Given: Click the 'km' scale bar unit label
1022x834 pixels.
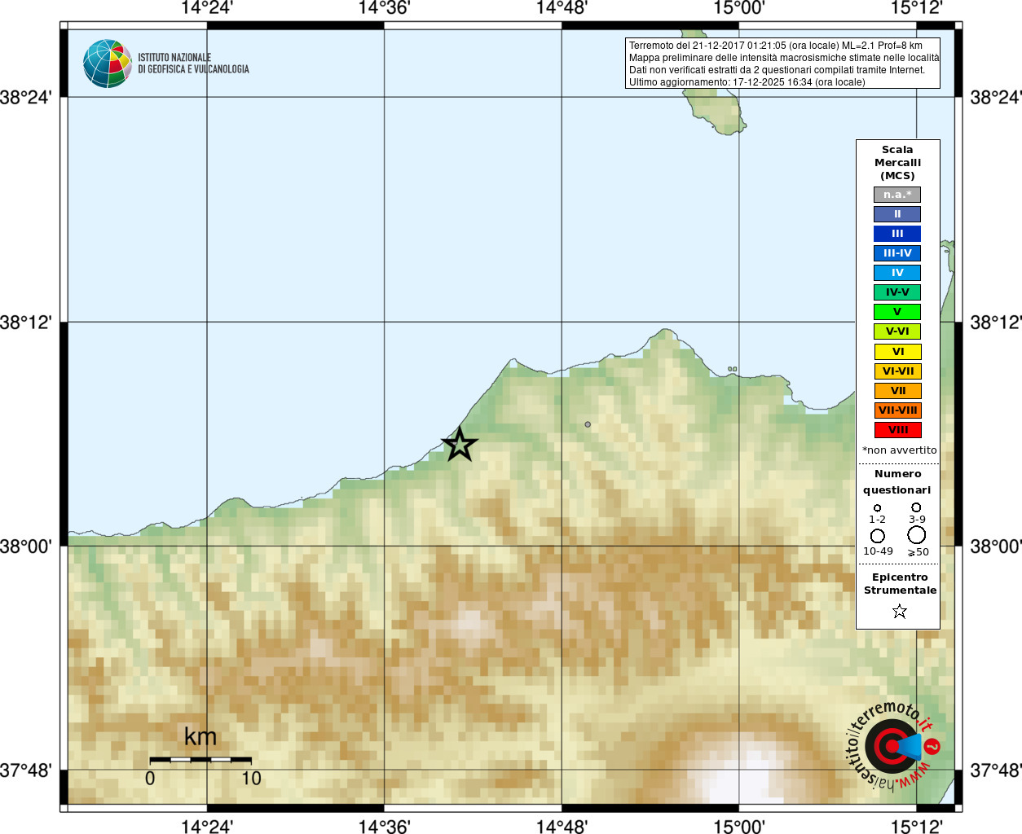Looking at the screenshot, I should point(200,736).
